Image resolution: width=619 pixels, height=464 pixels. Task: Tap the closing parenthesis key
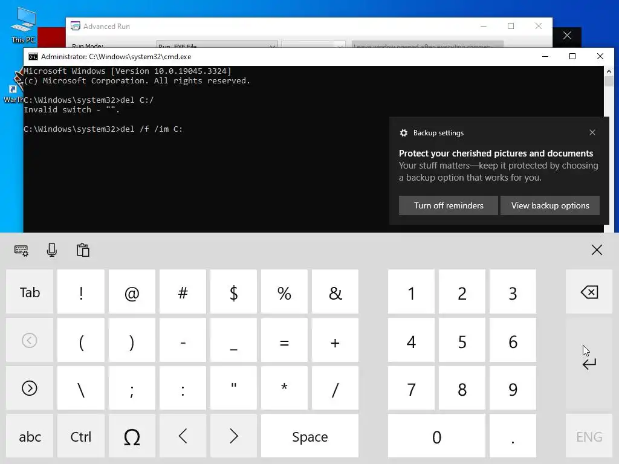(132, 340)
